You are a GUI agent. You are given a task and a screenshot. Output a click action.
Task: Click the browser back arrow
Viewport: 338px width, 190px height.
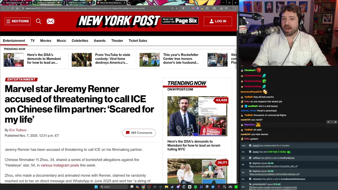(x=3, y=8)
